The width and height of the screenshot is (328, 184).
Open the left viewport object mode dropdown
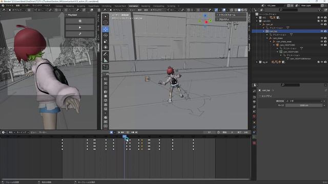coord(17,10)
